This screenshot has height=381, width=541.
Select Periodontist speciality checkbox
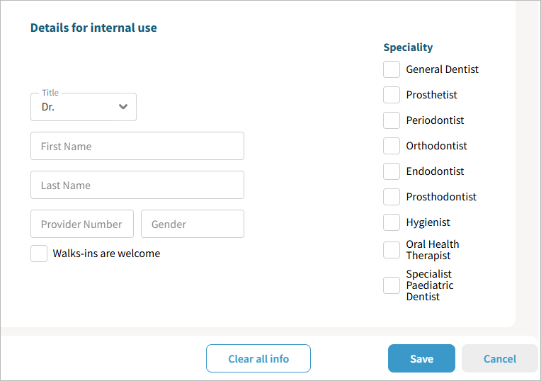392,120
